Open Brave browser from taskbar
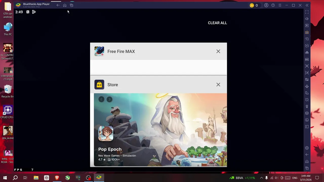 pyautogui.click(x=57, y=178)
